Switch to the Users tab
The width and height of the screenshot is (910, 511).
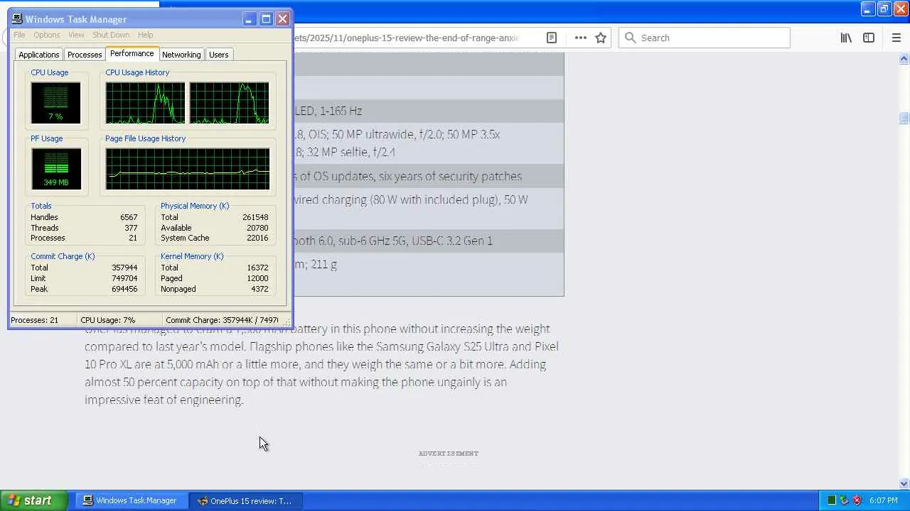(219, 55)
